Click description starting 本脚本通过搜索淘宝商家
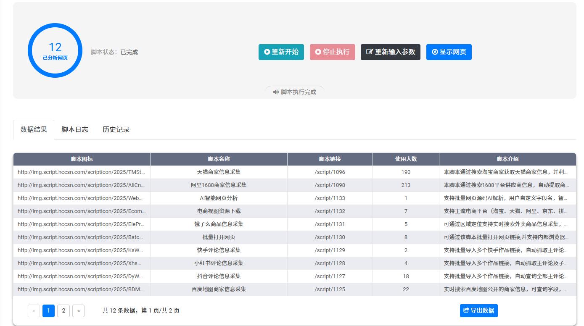Image resolution: width=584 pixels, height=326 pixels. click(x=507, y=172)
